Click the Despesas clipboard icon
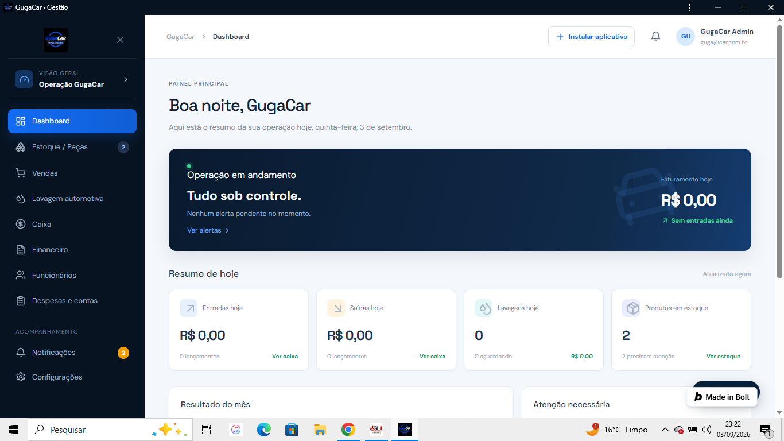 (21, 301)
